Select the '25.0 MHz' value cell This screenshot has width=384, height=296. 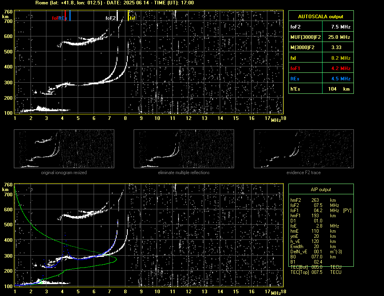tap(338, 37)
